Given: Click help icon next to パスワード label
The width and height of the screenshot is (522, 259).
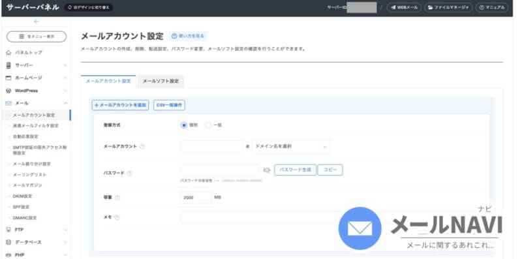Looking at the screenshot, I should pos(130,173).
